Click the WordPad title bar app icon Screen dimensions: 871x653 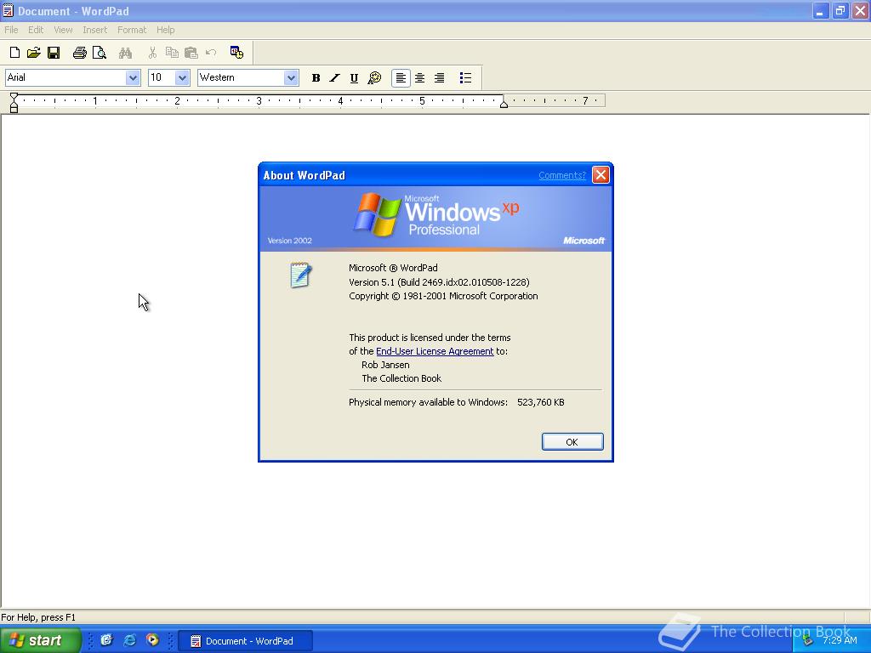(8, 10)
